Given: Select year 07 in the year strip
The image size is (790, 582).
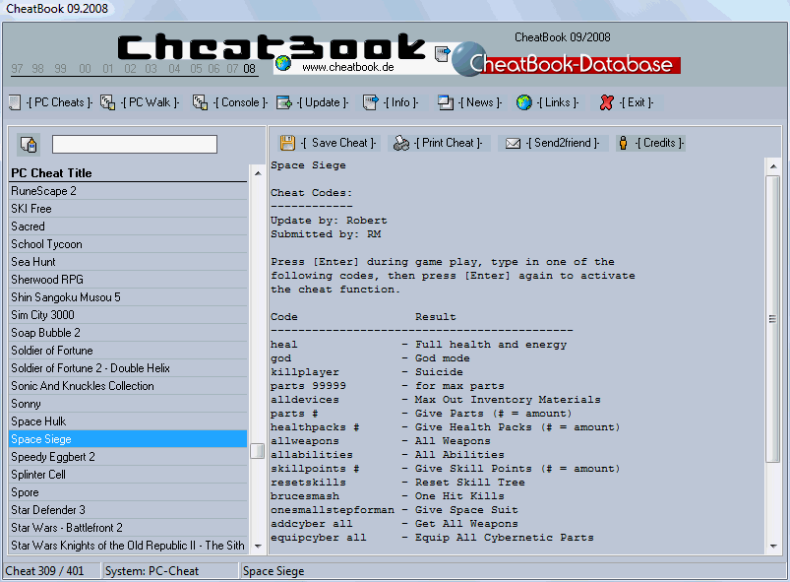Looking at the screenshot, I should pyautogui.click(x=232, y=69).
